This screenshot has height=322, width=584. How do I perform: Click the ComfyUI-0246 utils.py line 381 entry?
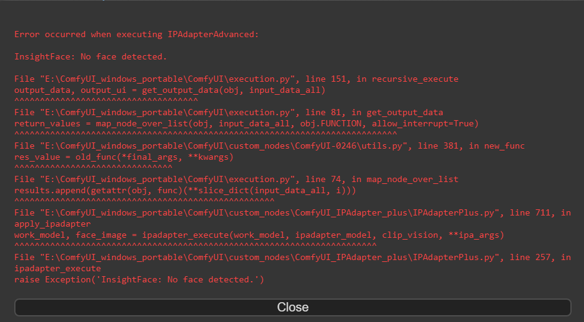269,146
